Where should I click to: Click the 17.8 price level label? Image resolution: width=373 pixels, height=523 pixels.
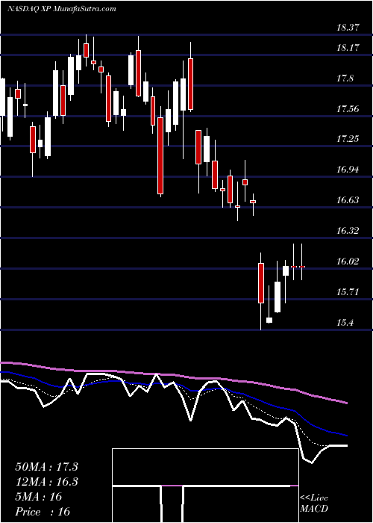345,78
